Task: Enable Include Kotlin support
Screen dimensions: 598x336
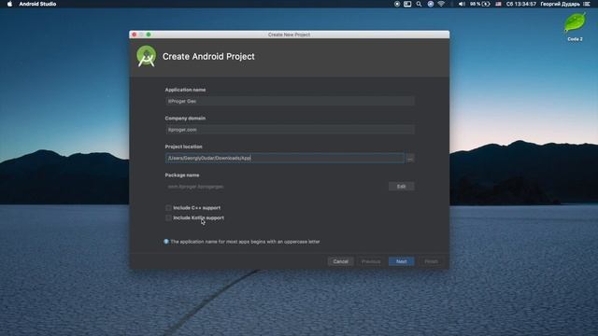Action: (168, 217)
